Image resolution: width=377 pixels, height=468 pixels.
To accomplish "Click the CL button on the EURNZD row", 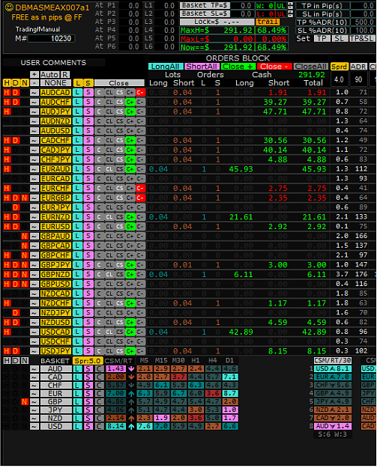I will point(109,217).
